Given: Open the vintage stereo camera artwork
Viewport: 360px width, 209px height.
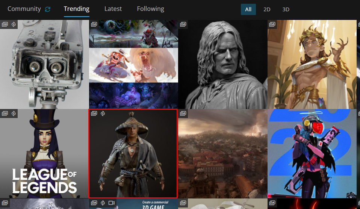Looking at the screenshot, I should pos(44,64).
